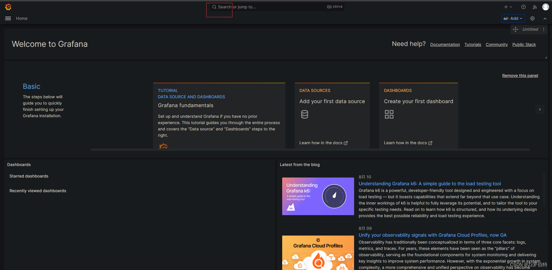The width and height of the screenshot is (552, 270).
Task: Open the Documentation help link
Action: pyautogui.click(x=445, y=45)
